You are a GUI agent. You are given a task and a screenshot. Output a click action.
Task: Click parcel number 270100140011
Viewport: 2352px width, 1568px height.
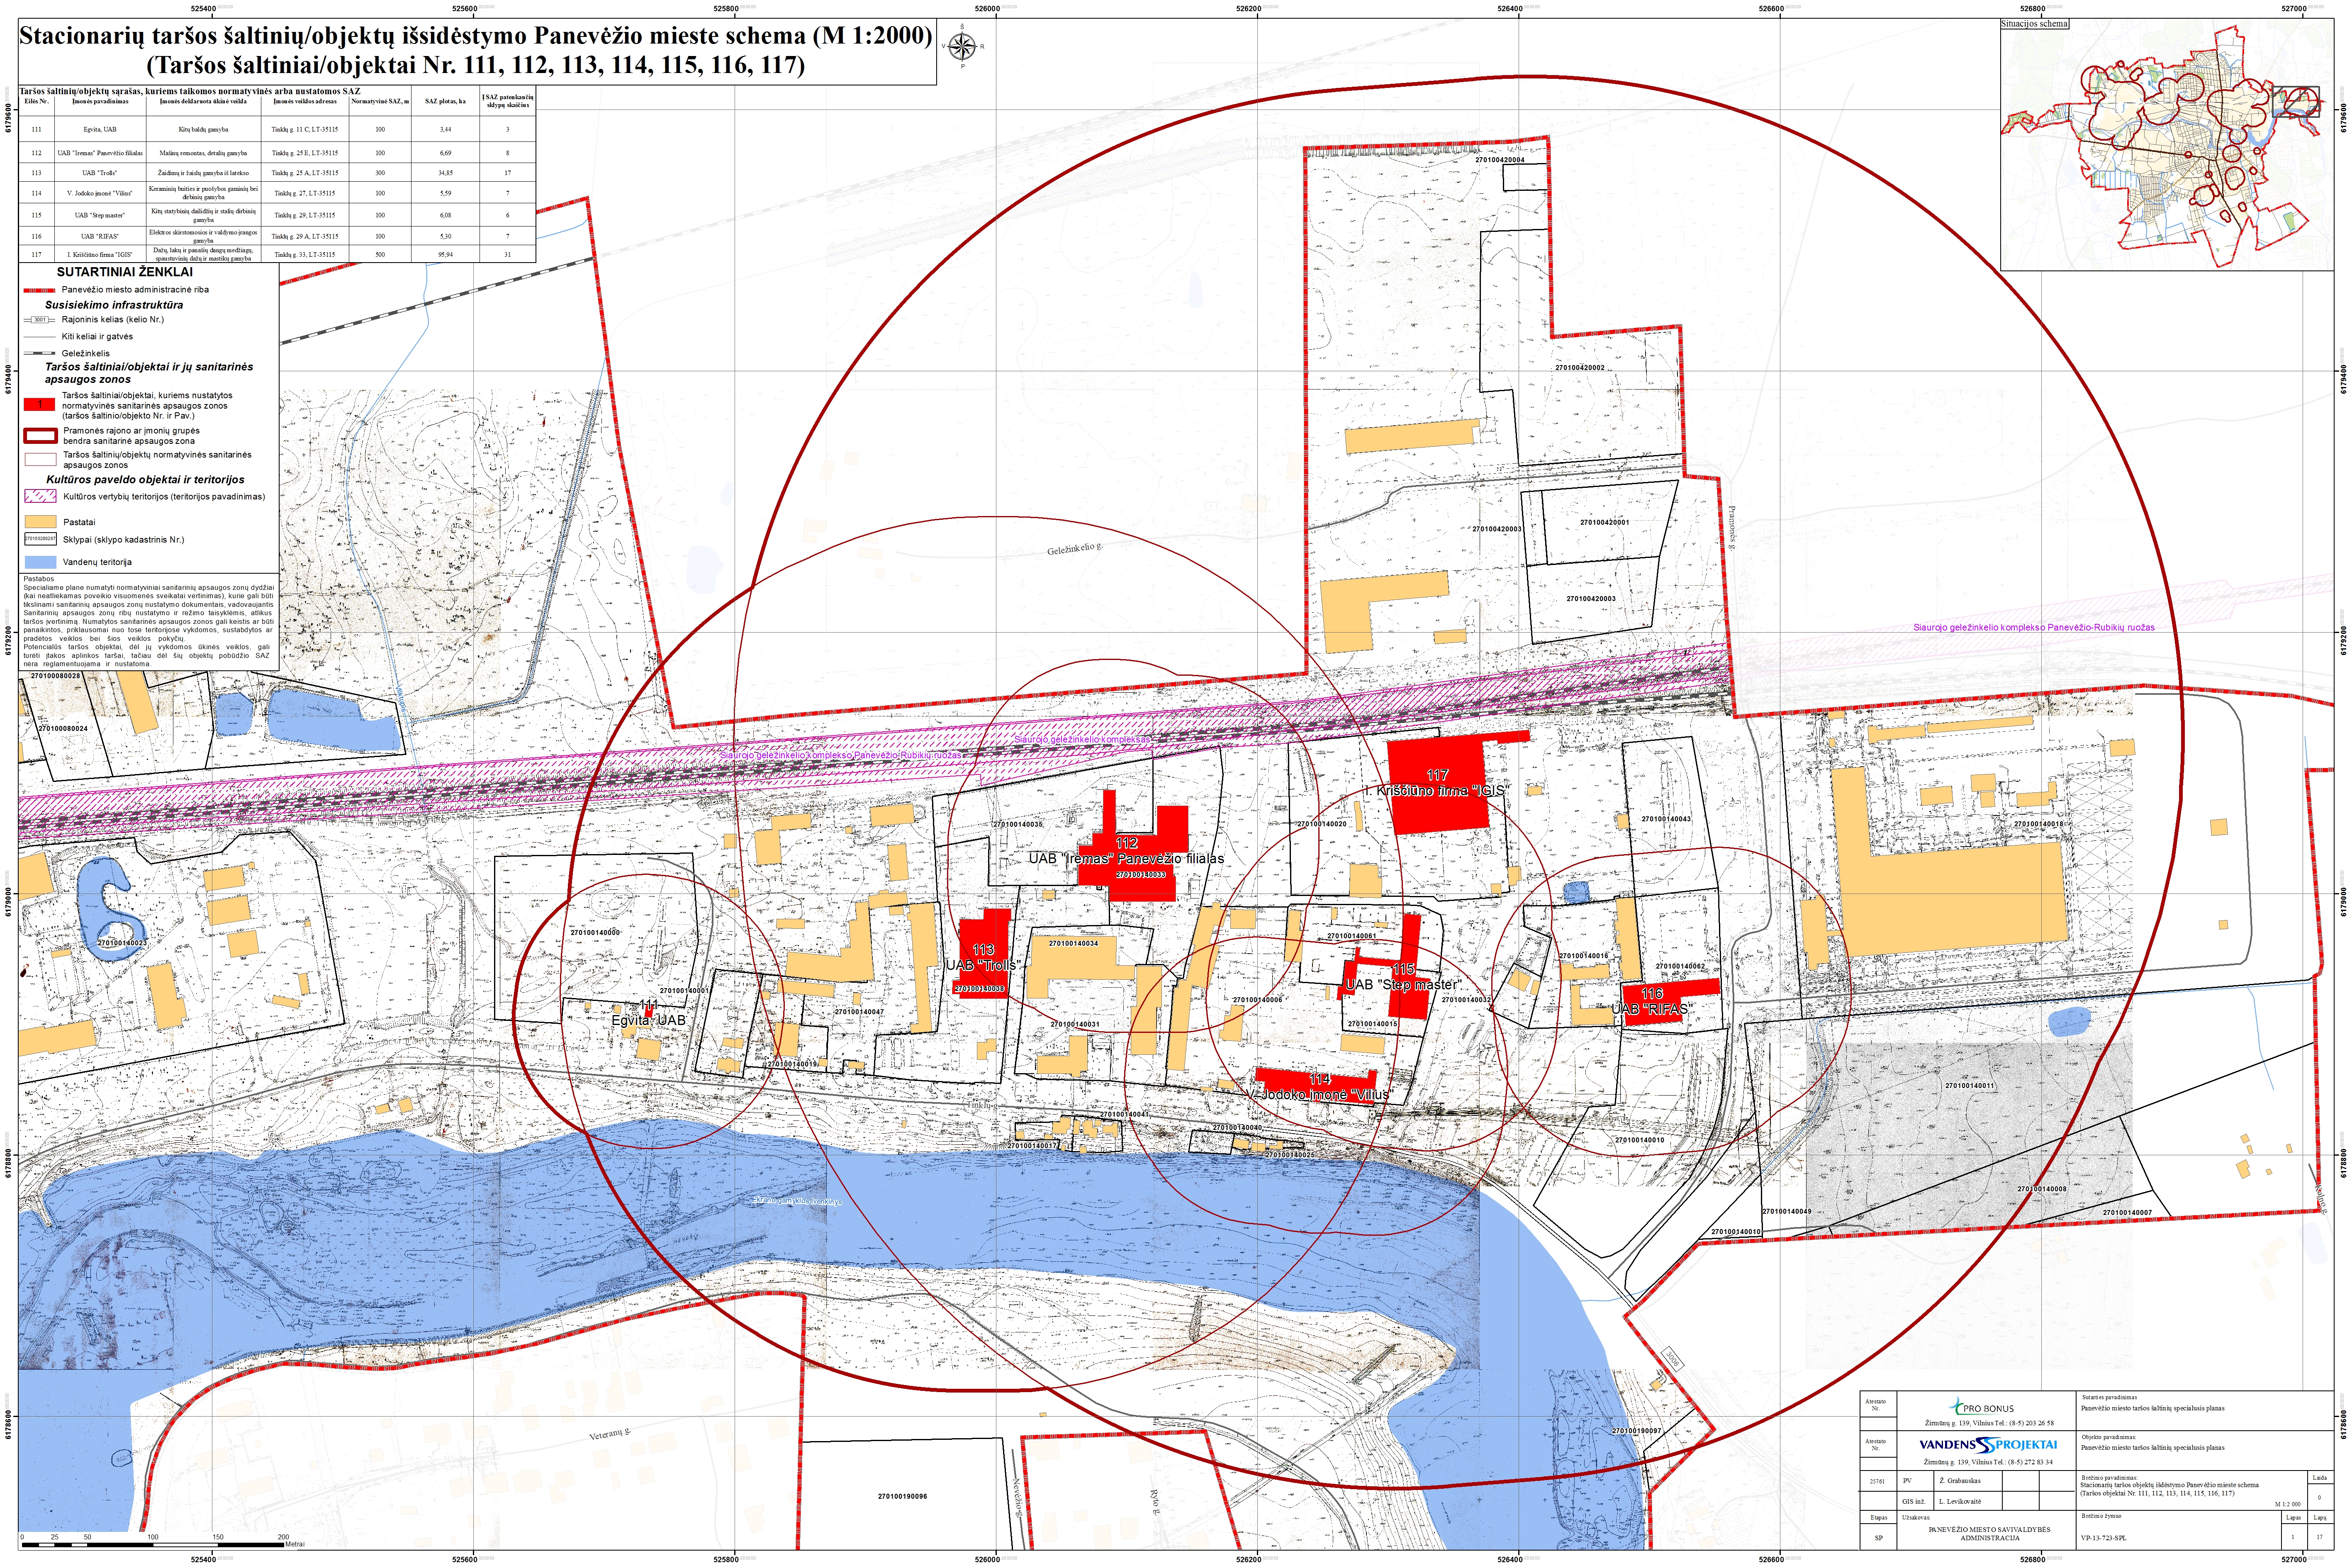(x=1970, y=1086)
